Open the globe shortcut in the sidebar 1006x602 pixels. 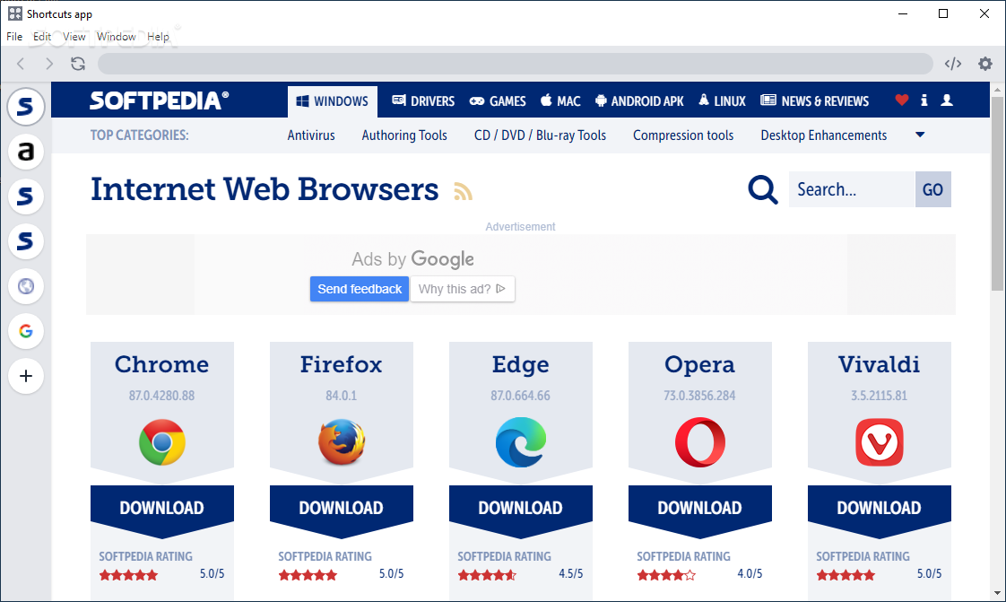[26, 286]
